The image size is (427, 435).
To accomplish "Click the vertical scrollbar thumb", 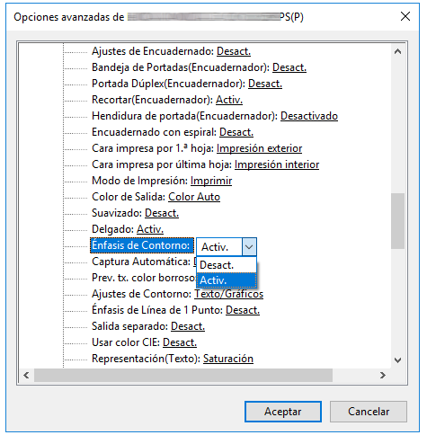I will pos(397,221).
